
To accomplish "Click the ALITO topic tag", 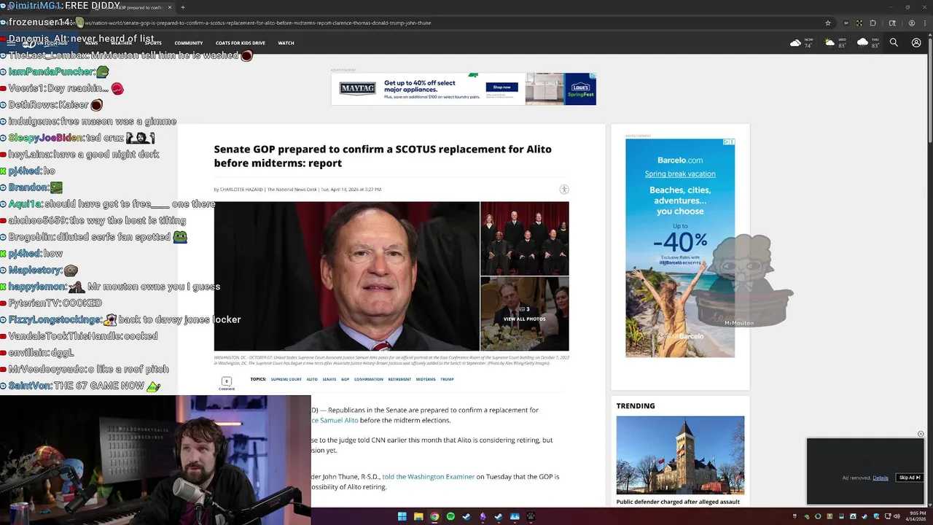I will pyautogui.click(x=312, y=379).
